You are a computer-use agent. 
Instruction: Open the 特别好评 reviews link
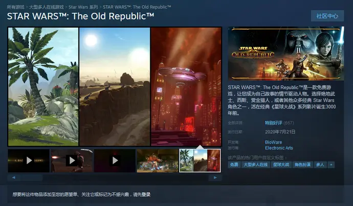(273, 123)
